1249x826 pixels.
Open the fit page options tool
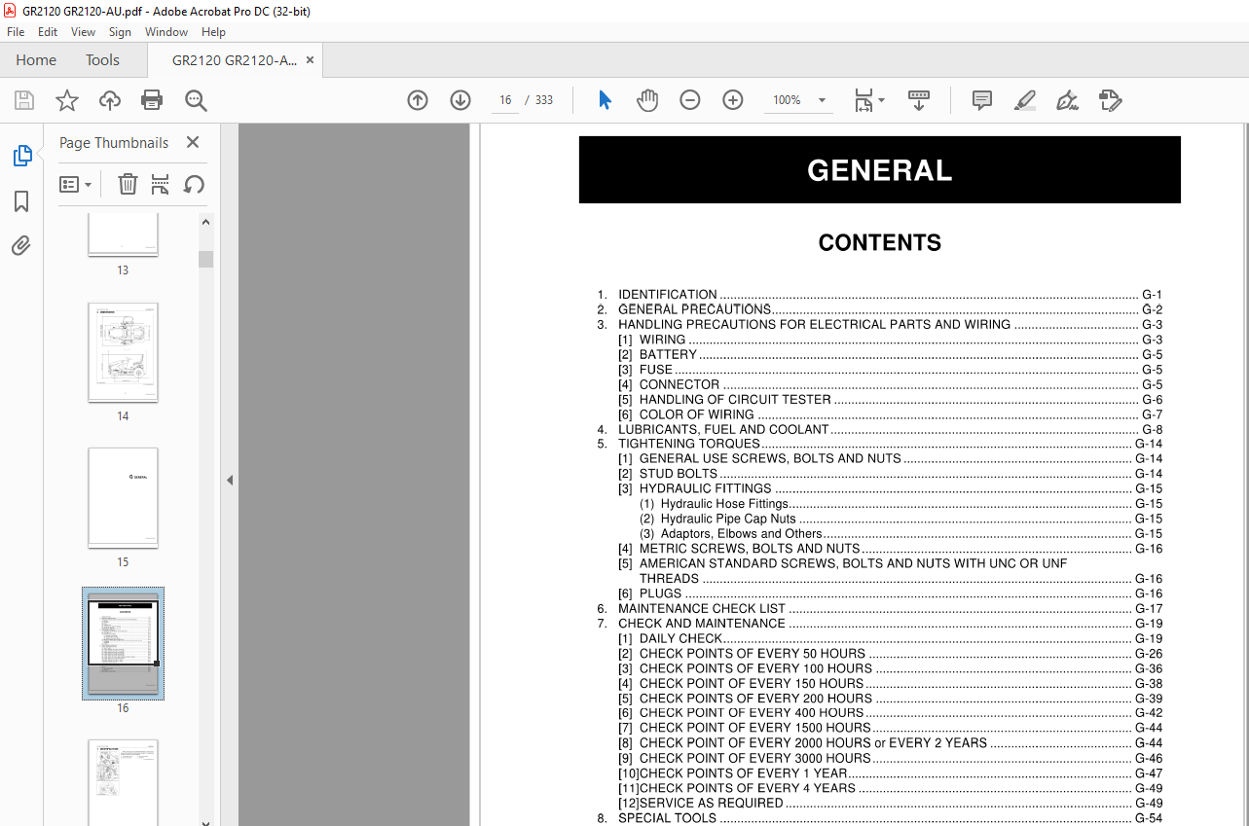[x=868, y=100]
